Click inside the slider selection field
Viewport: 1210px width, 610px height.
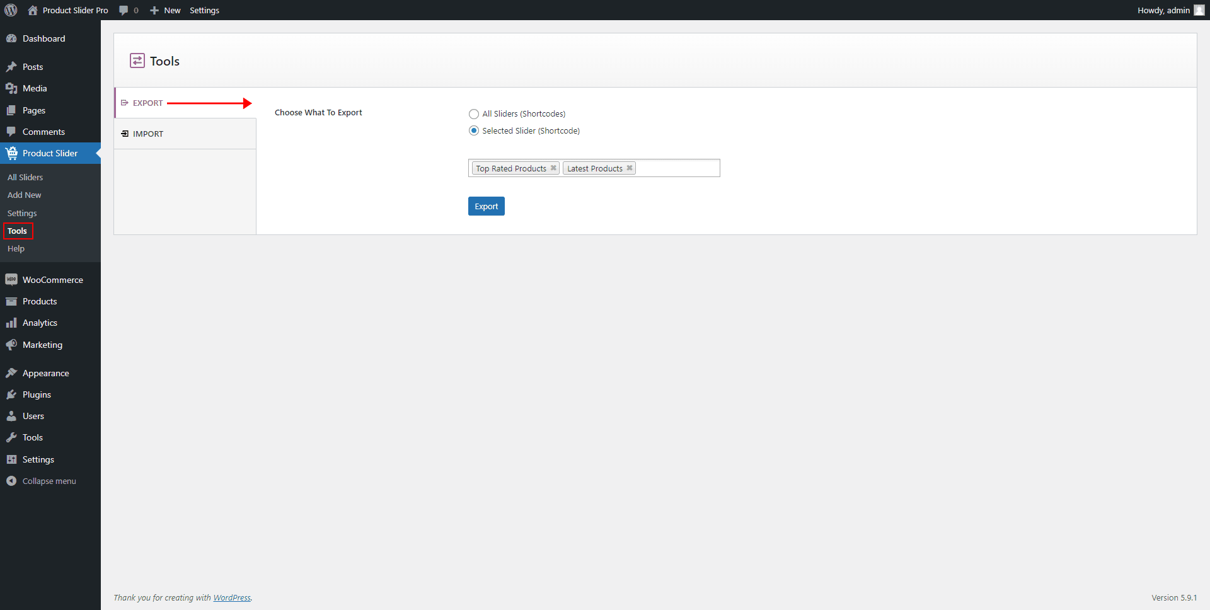point(677,168)
